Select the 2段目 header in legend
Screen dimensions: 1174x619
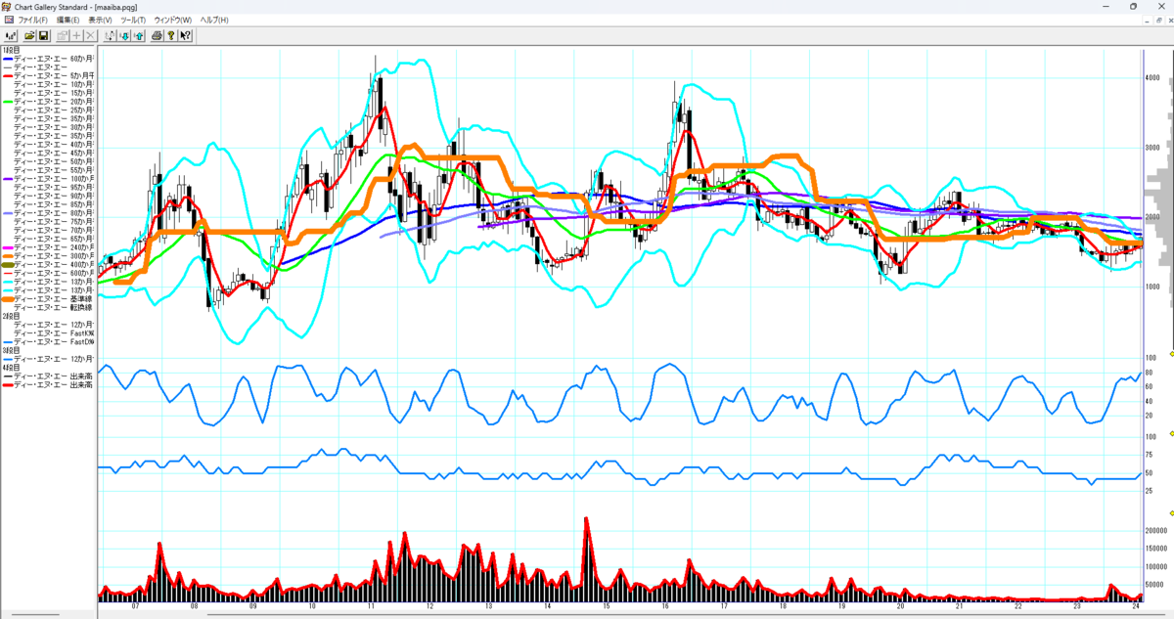coord(12,315)
